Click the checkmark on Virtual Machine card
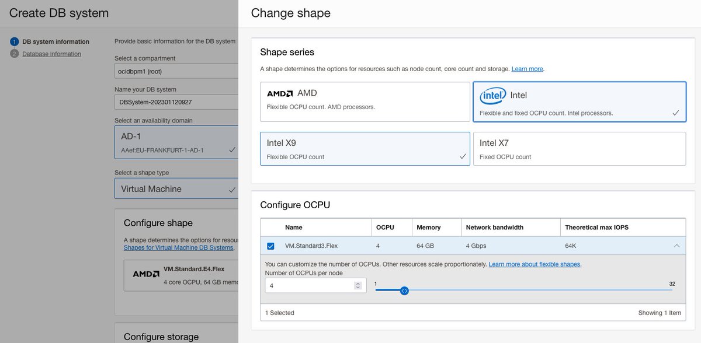This screenshot has width=701, height=343. (x=232, y=190)
